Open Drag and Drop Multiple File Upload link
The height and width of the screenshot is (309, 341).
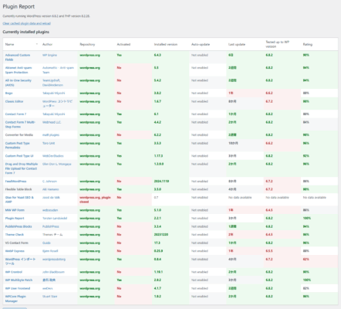pyautogui.click(x=22, y=168)
